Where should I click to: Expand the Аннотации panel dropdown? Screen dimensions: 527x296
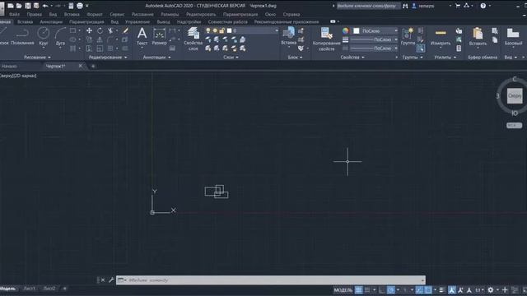156,58
